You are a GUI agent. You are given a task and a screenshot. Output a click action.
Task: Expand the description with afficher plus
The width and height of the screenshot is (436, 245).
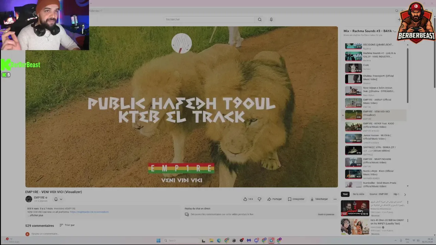[x=36, y=215]
